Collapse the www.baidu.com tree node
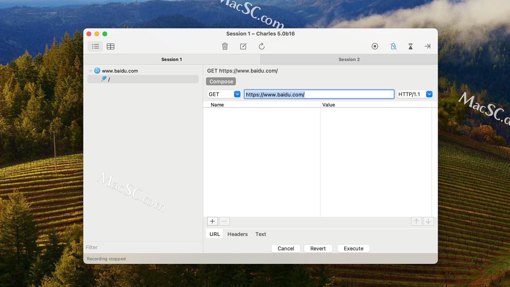Viewport: 510px width, 287px height. pyautogui.click(x=90, y=71)
